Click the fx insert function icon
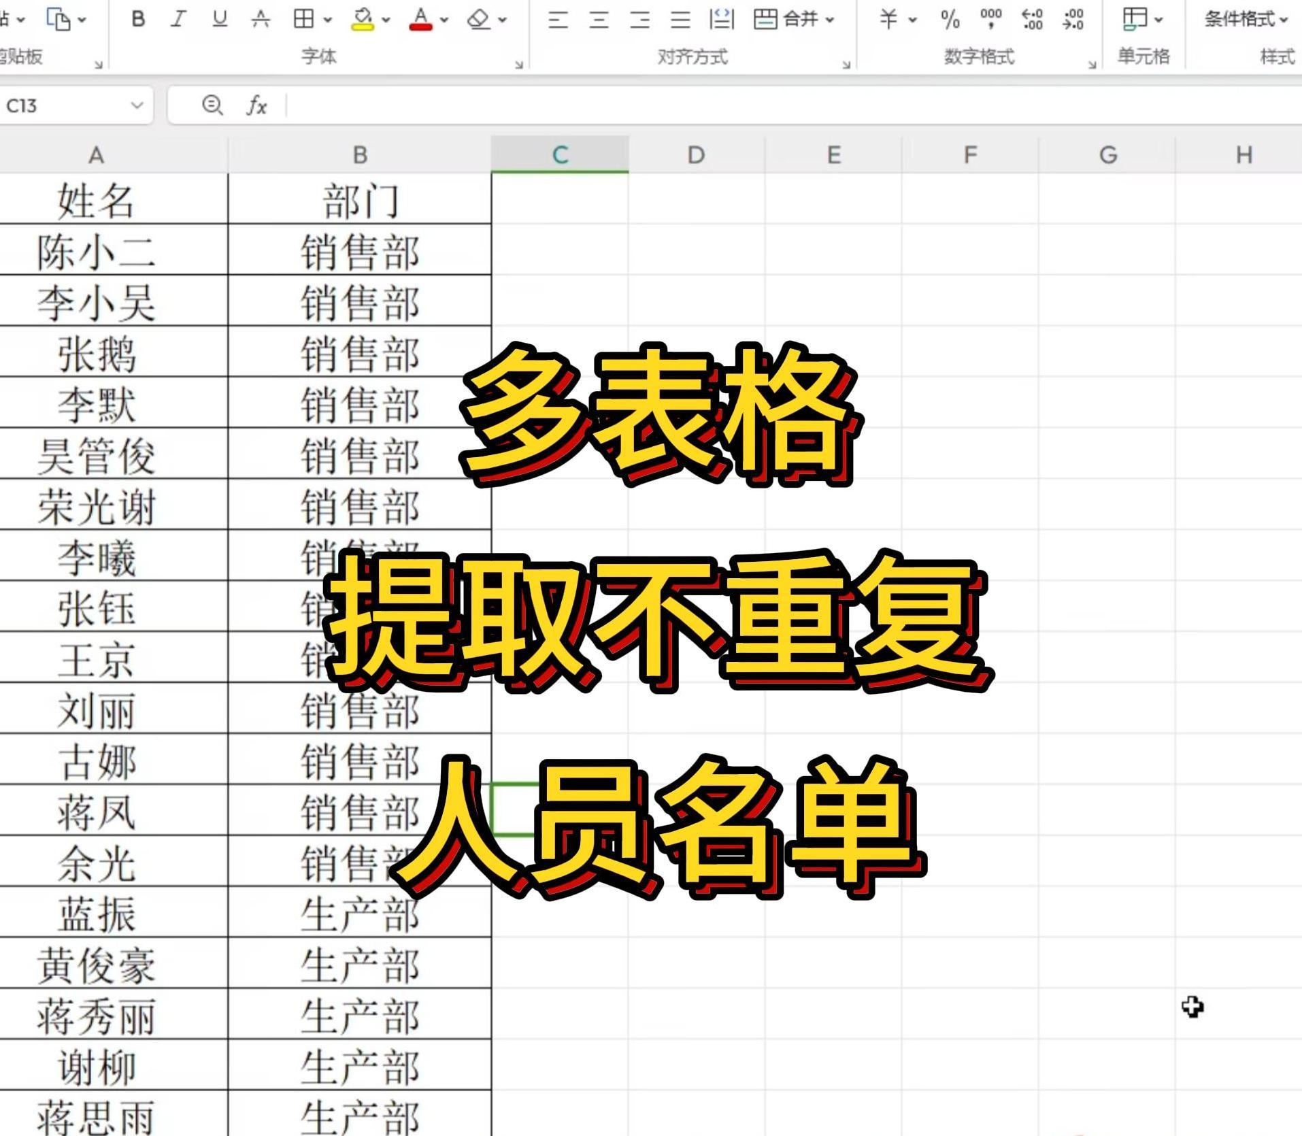Screen dimensions: 1302x1136 pos(256,105)
